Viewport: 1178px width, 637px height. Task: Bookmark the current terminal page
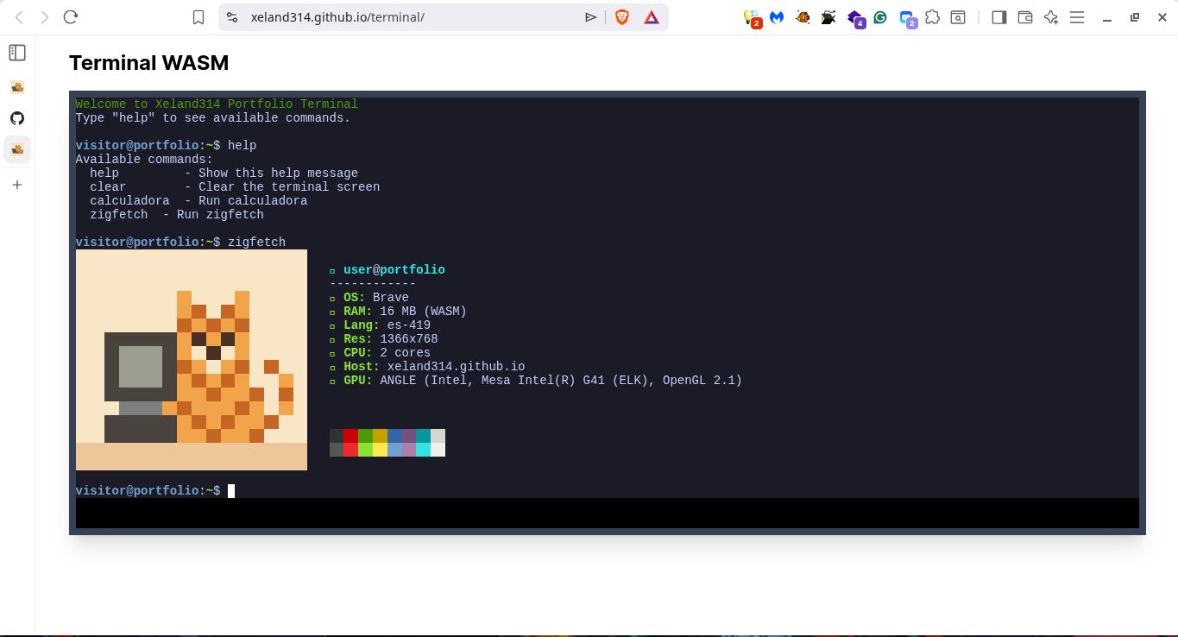click(x=198, y=16)
